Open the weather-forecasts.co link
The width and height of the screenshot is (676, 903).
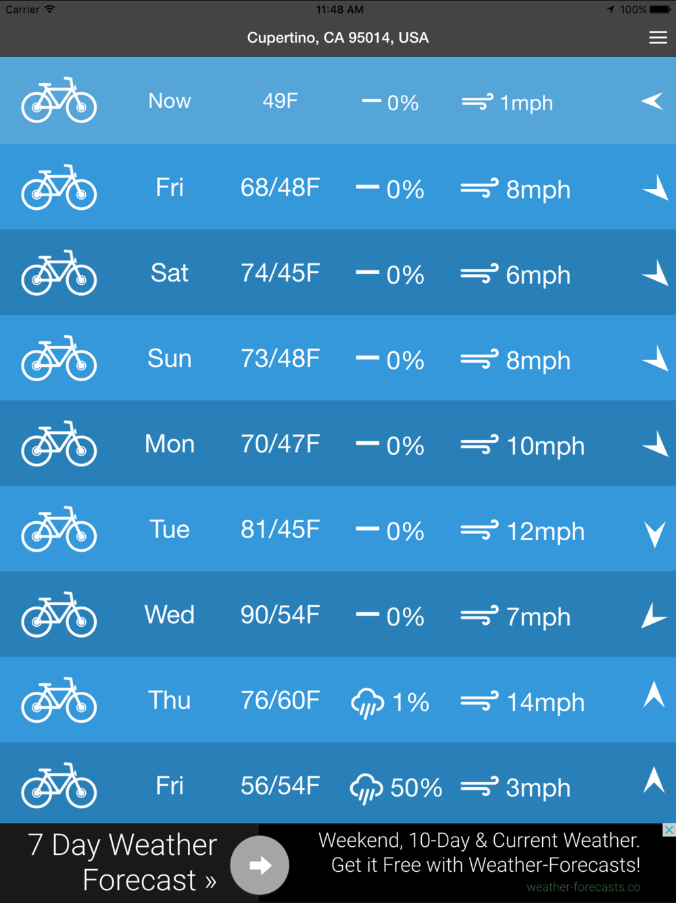[583, 887]
